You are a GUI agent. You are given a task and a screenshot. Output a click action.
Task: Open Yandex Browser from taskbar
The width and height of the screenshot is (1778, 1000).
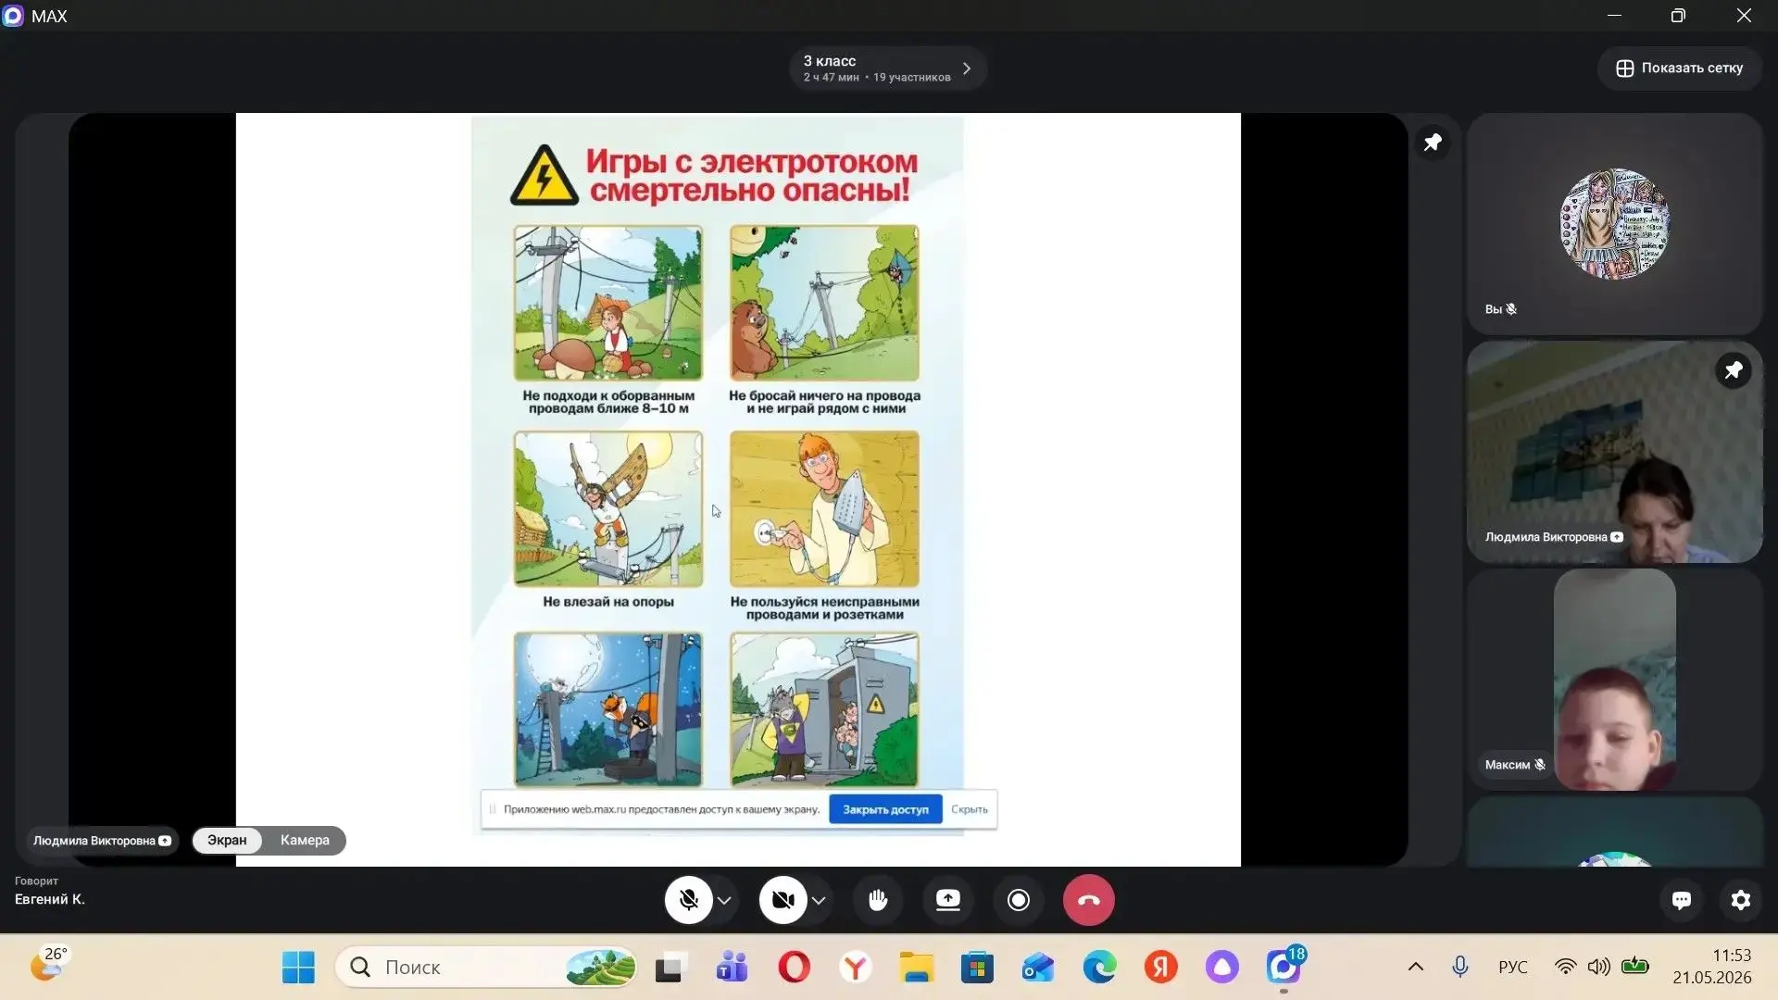click(856, 968)
